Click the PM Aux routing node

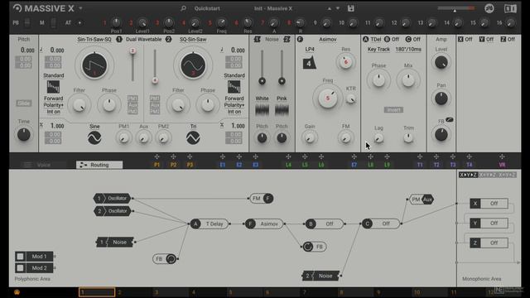(x=422, y=199)
